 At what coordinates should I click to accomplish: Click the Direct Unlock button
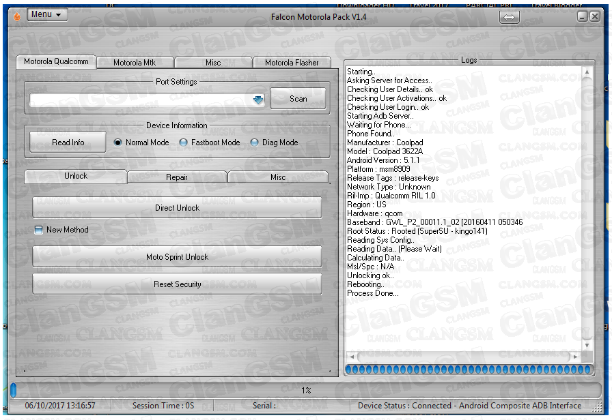pyautogui.click(x=177, y=208)
